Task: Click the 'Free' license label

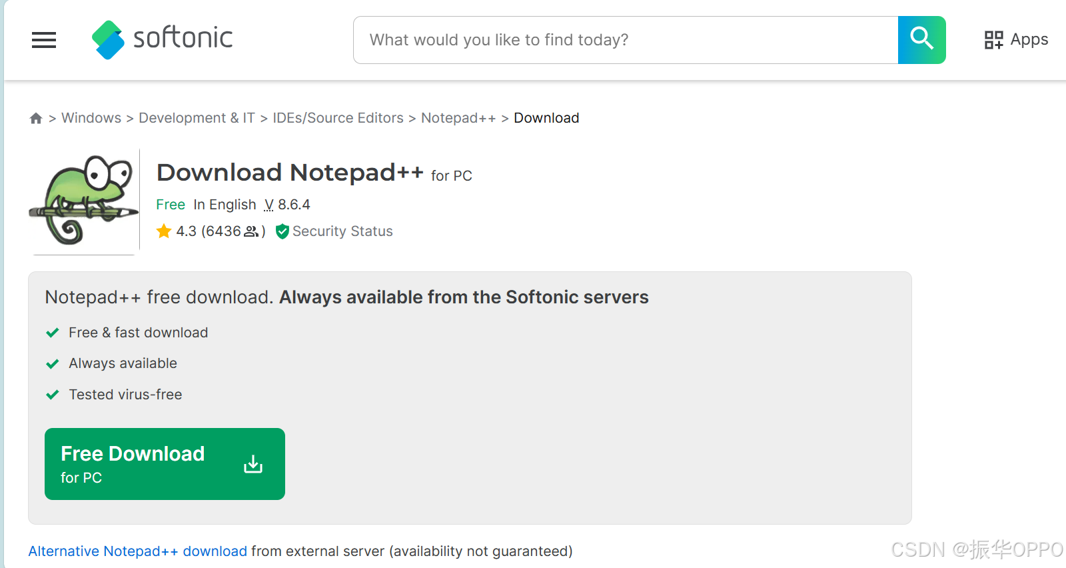Action: tap(171, 205)
